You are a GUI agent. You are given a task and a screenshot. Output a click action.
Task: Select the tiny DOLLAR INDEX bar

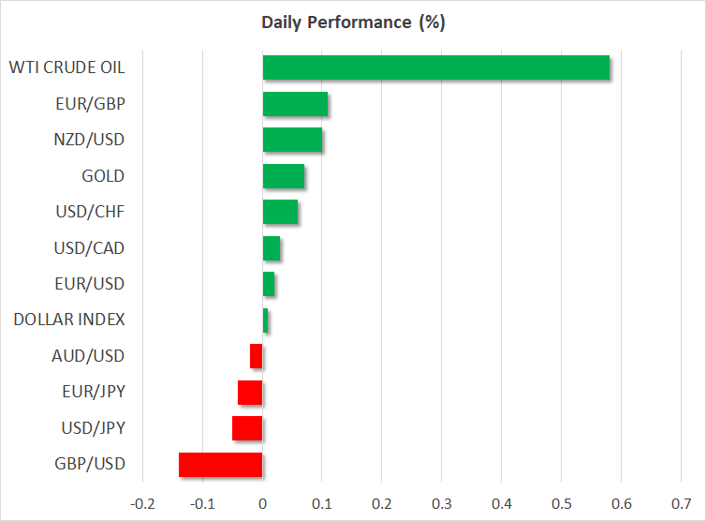click(266, 320)
